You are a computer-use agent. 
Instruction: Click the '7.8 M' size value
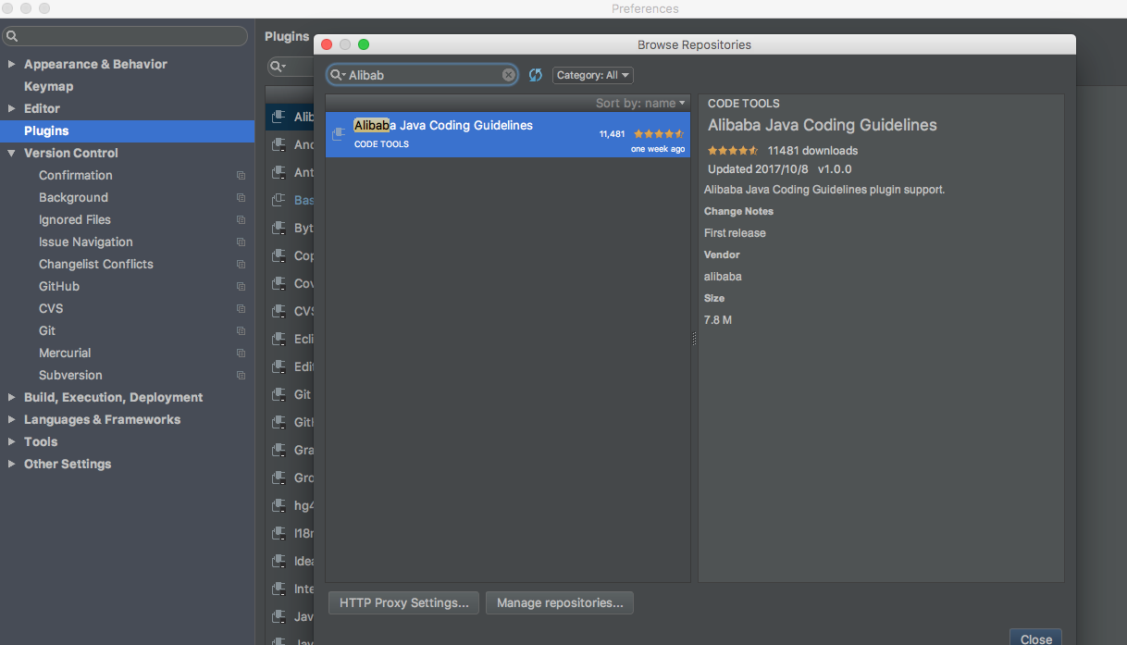point(718,320)
